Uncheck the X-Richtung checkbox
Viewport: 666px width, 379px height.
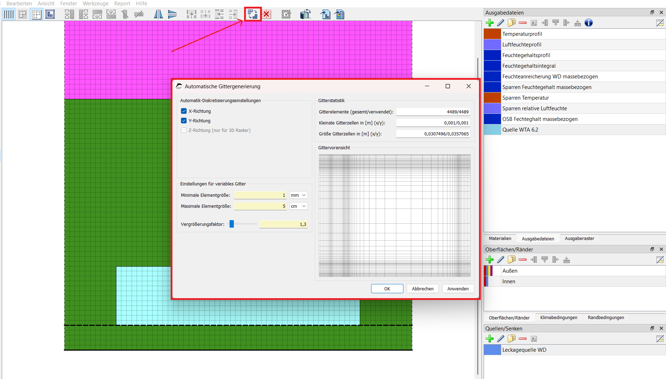click(184, 111)
